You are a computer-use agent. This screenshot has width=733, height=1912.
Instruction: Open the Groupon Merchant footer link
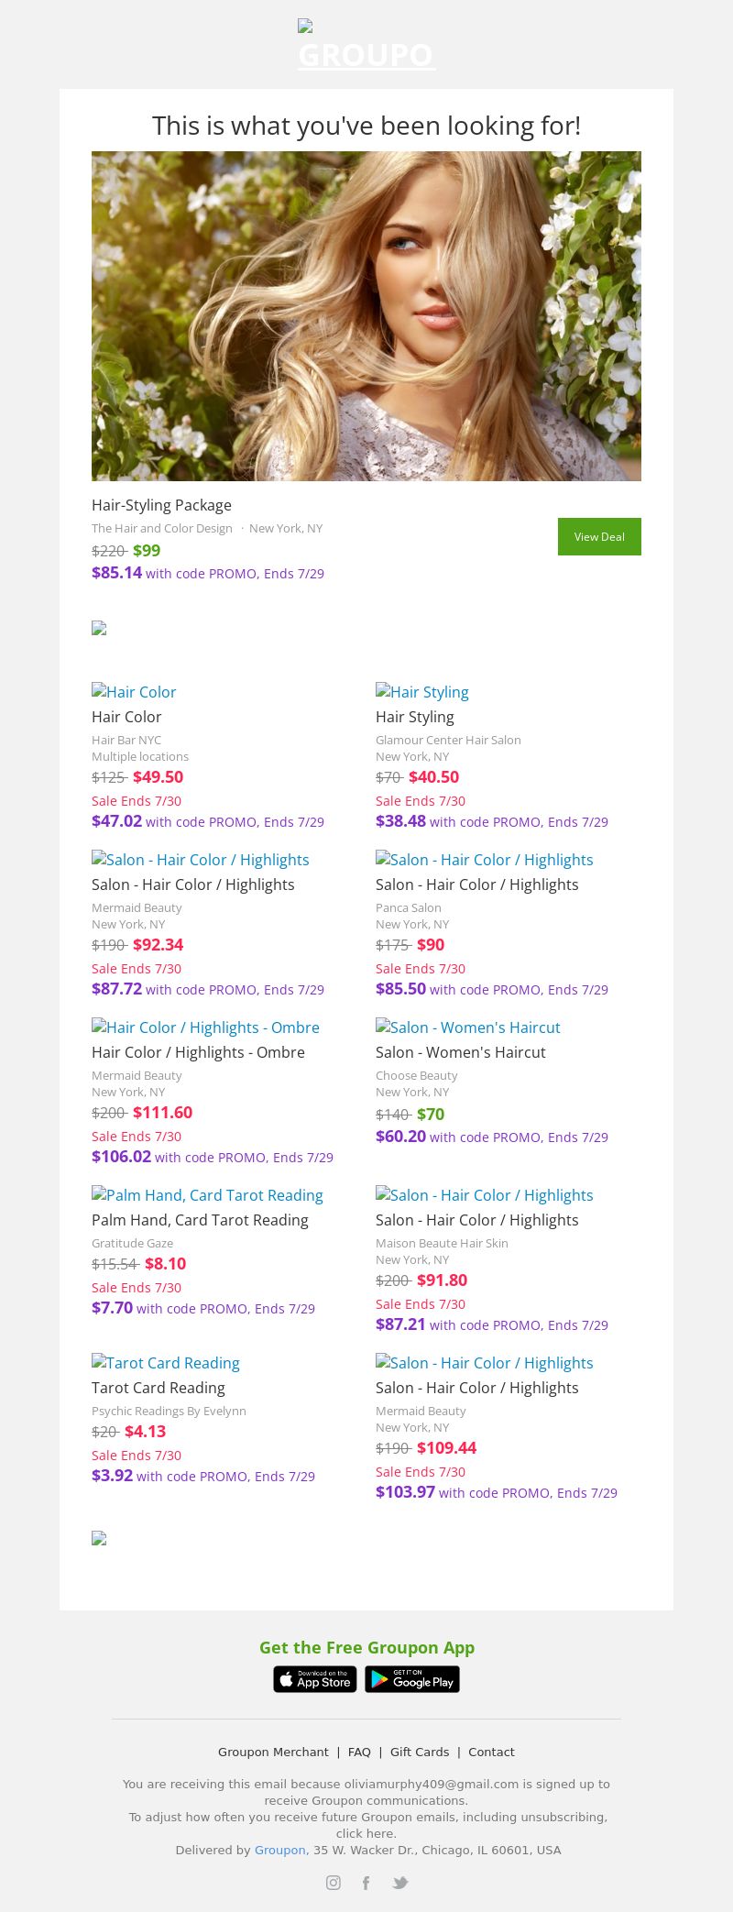(x=273, y=1752)
